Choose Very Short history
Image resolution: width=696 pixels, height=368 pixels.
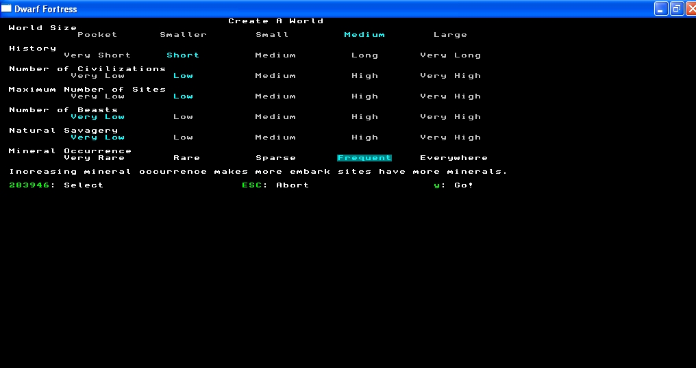click(x=97, y=55)
